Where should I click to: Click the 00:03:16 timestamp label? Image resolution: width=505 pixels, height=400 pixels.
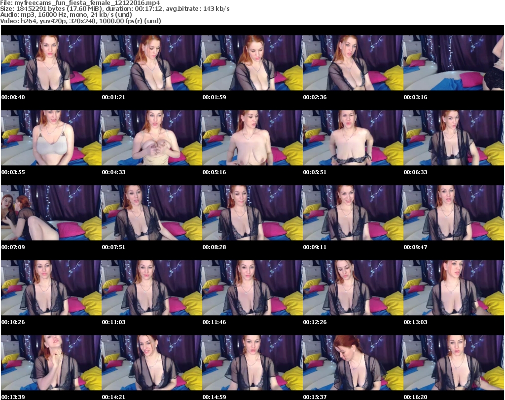(415, 97)
